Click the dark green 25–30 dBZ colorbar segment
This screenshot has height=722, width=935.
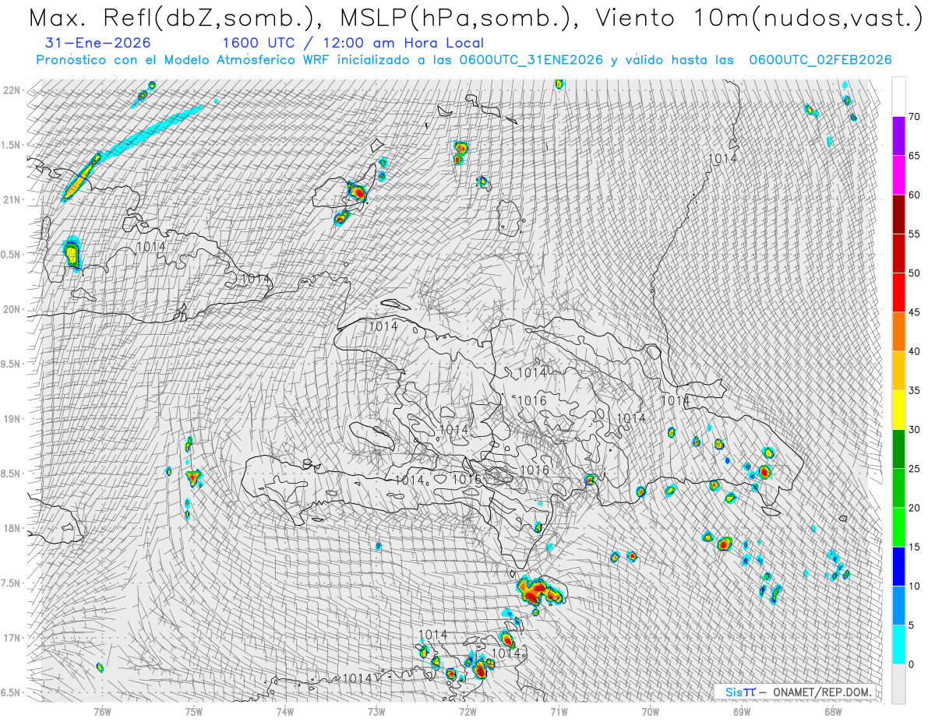pos(898,449)
